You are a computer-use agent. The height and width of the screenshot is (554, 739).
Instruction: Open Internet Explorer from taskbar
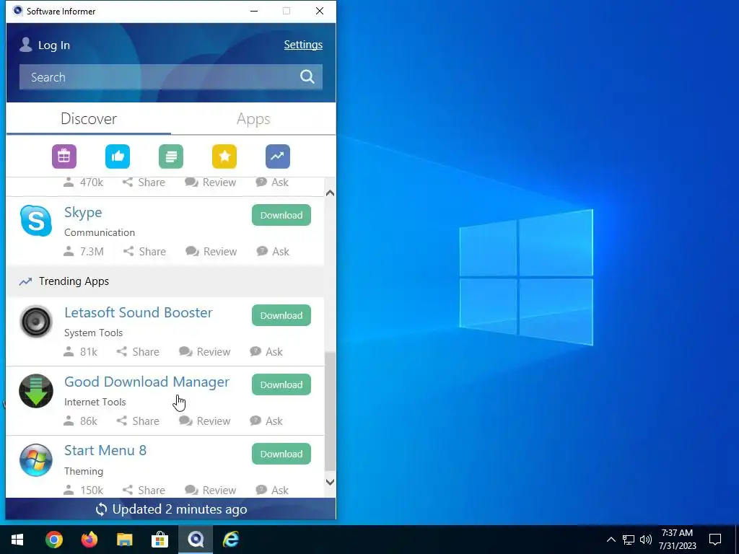(230, 540)
